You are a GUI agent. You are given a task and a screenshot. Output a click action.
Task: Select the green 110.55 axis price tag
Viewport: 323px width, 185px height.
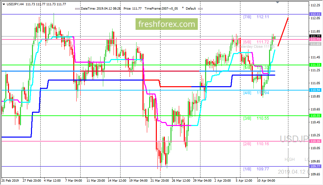[315, 116]
